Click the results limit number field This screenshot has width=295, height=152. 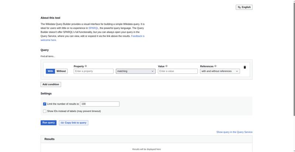click(x=100, y=104)
